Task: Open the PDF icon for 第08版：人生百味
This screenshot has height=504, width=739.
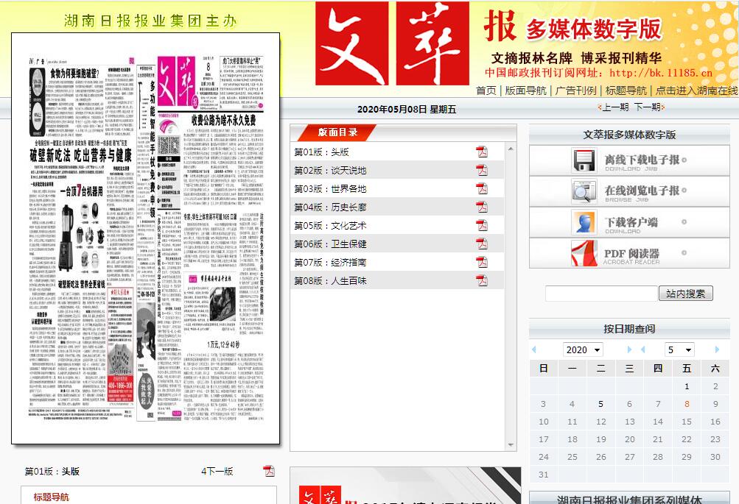Action: [482, 280]
